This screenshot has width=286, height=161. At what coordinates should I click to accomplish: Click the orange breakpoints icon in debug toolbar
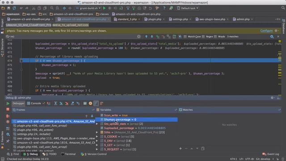point(90,103)
